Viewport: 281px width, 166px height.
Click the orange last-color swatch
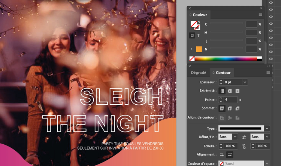(199, 49)
